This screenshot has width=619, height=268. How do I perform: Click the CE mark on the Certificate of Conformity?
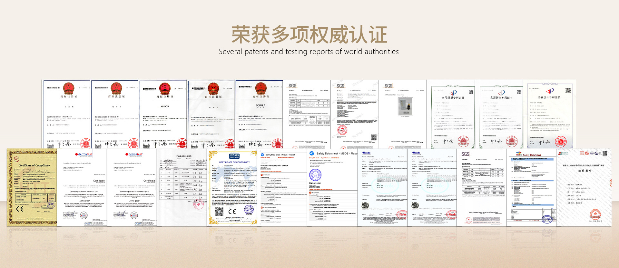(232, 212)
